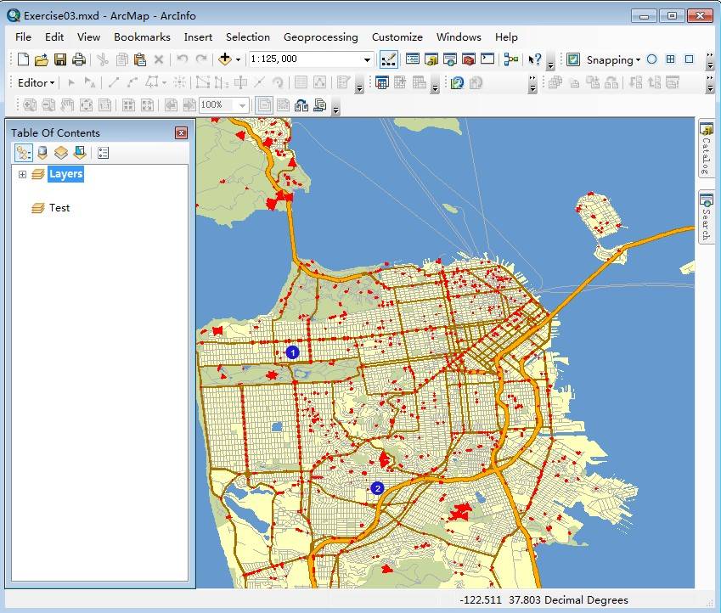Click the Change Layout icon
Image resolution: width=721 pixels, height=613 pixels.
coord(301,105)
